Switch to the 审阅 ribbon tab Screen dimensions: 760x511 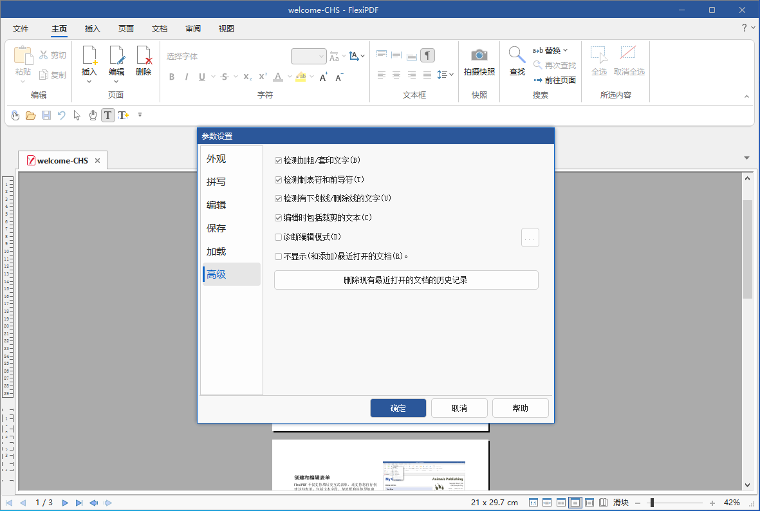coord(193,28)
